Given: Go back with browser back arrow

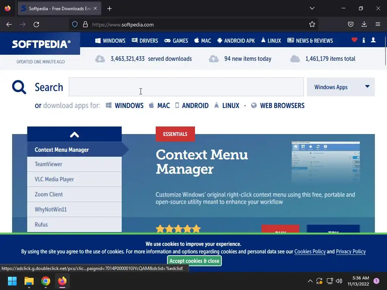Looking at the screenshot, I should [x=9, y=25].
